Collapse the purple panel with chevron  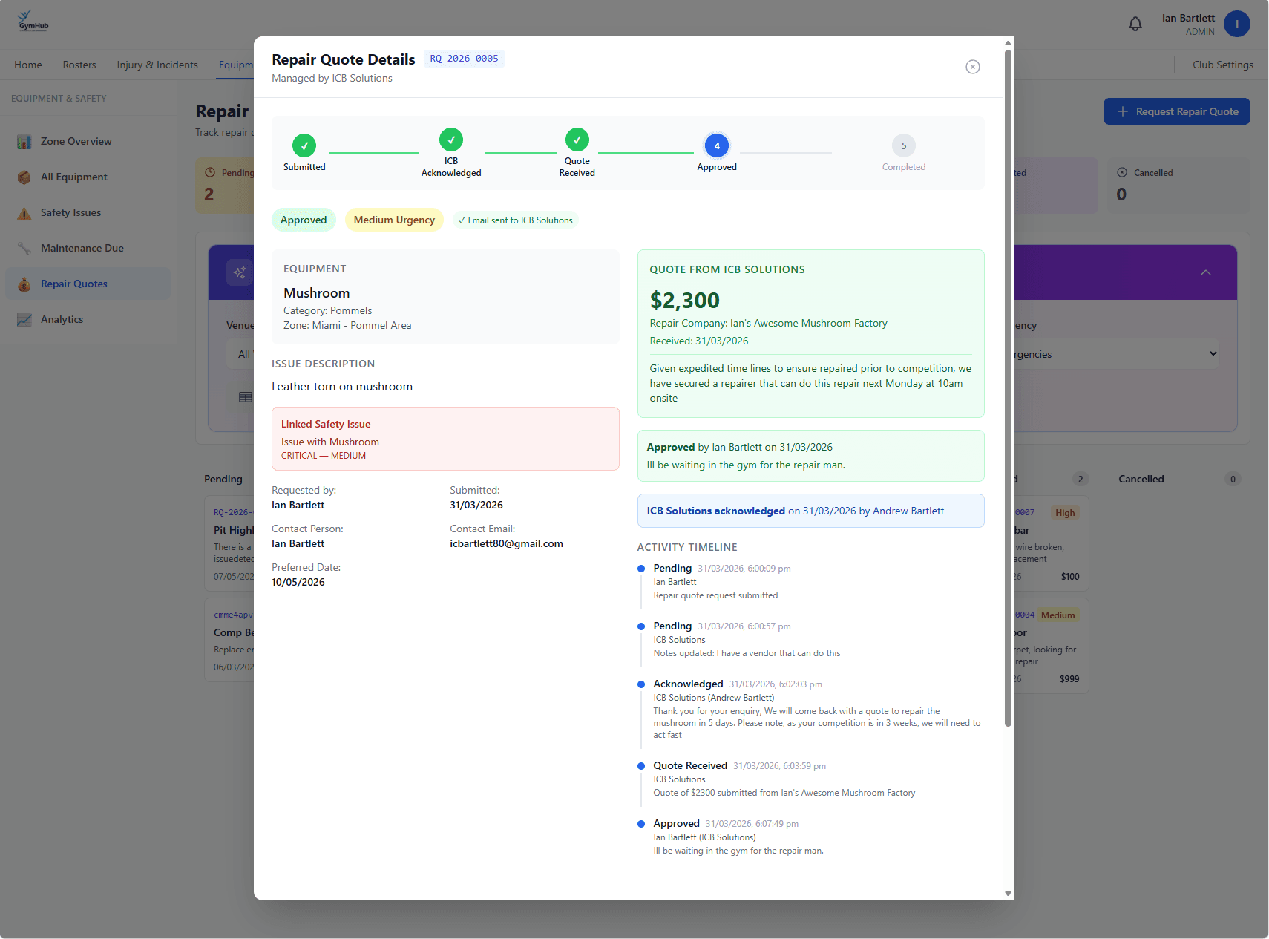coord(1206,272)
